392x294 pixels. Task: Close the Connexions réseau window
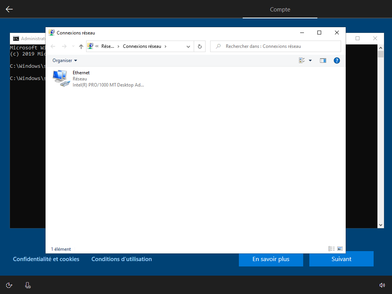point(337,33)
